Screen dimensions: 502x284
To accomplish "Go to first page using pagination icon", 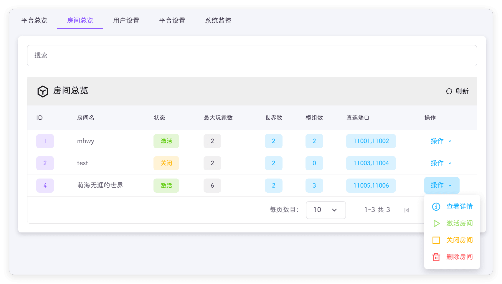I will (x=407, y=210).
